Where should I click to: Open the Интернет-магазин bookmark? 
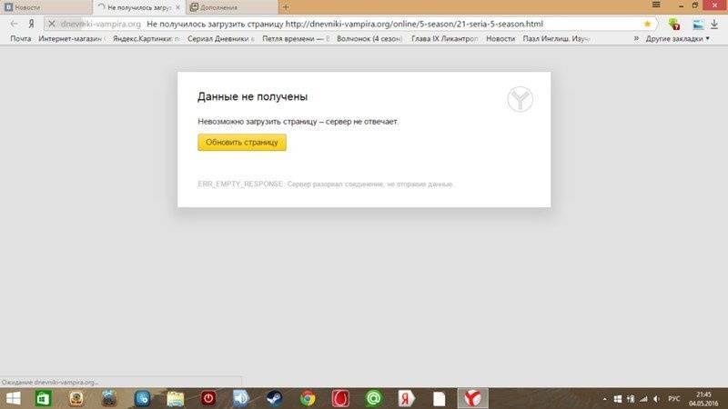[x=70, y=39]
